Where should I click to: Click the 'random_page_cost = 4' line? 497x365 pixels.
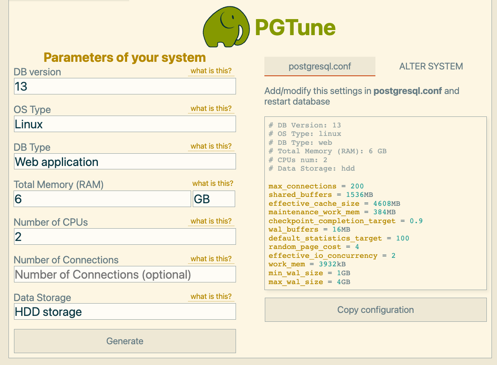pos(314,247)
